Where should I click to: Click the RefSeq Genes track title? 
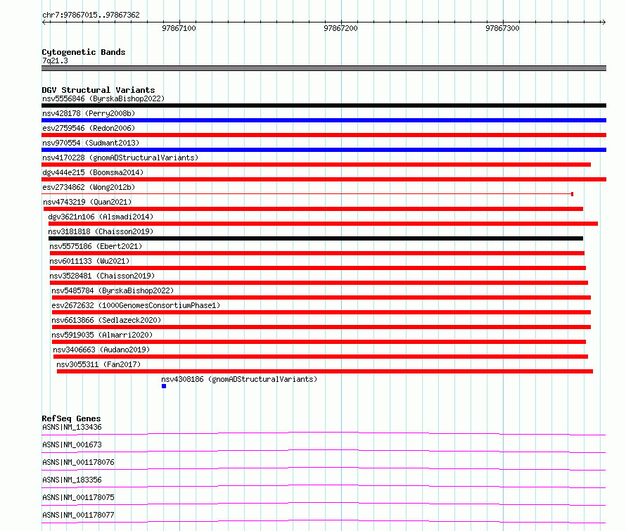click(x=71, y=418)
